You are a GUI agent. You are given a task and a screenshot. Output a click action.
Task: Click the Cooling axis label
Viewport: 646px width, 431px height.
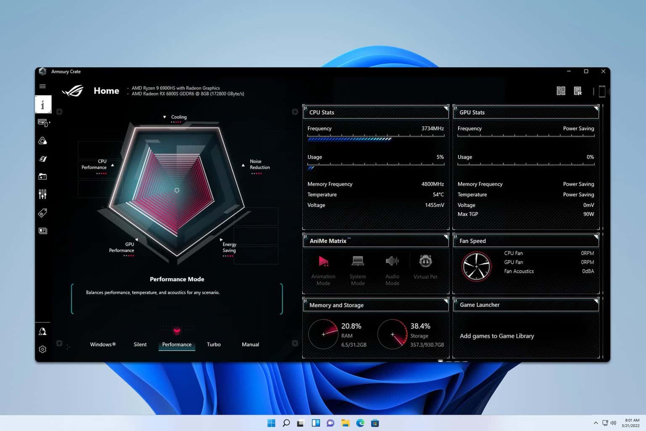179,117
